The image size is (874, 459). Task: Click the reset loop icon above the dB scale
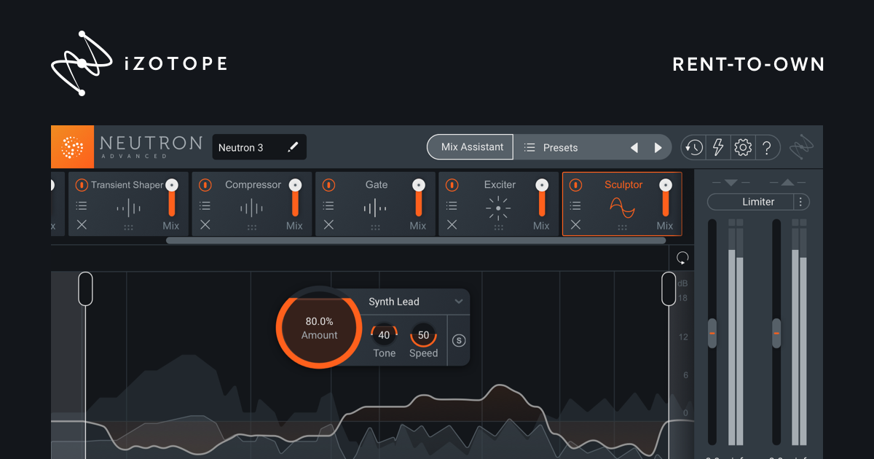coord(682,258)
